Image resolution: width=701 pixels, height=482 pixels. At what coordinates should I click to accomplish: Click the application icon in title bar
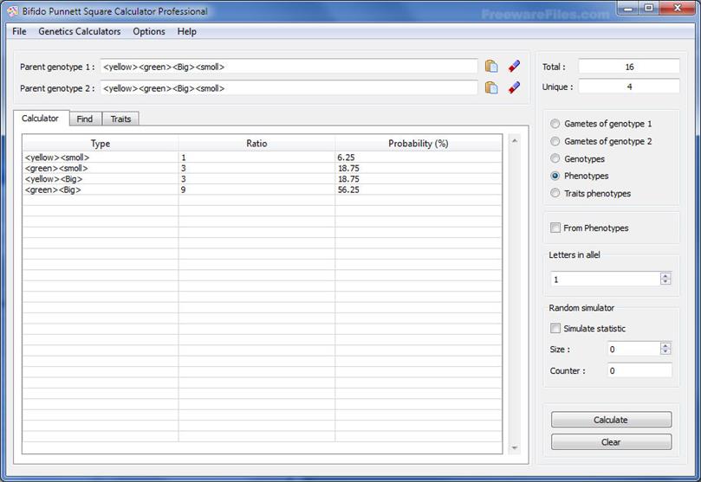point(13,11)
